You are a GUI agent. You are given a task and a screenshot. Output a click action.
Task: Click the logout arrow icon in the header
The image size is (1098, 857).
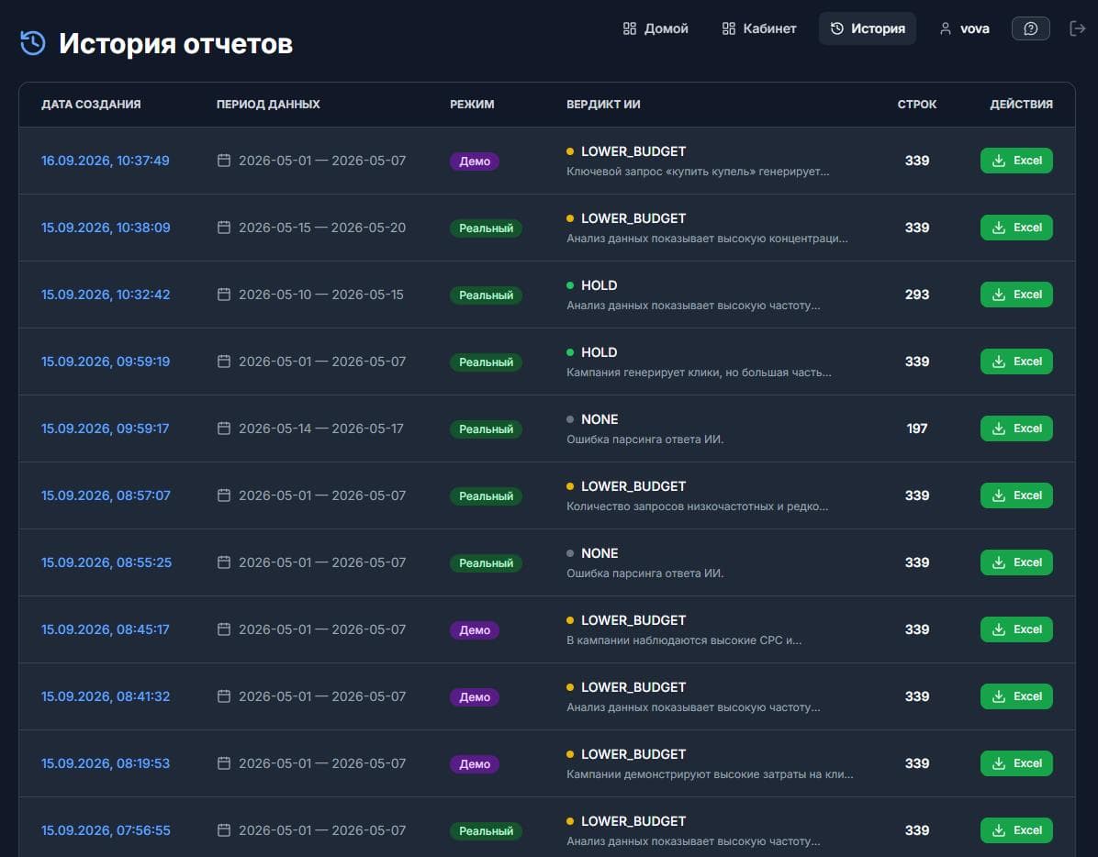[x=1077, y=28]
